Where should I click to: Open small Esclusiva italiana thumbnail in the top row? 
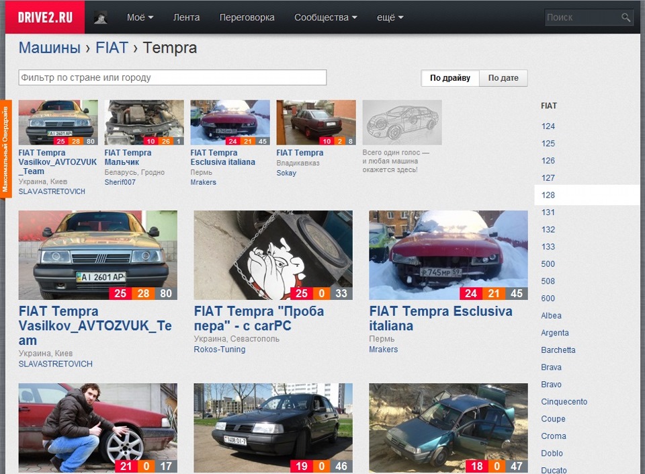coord(230,122)
